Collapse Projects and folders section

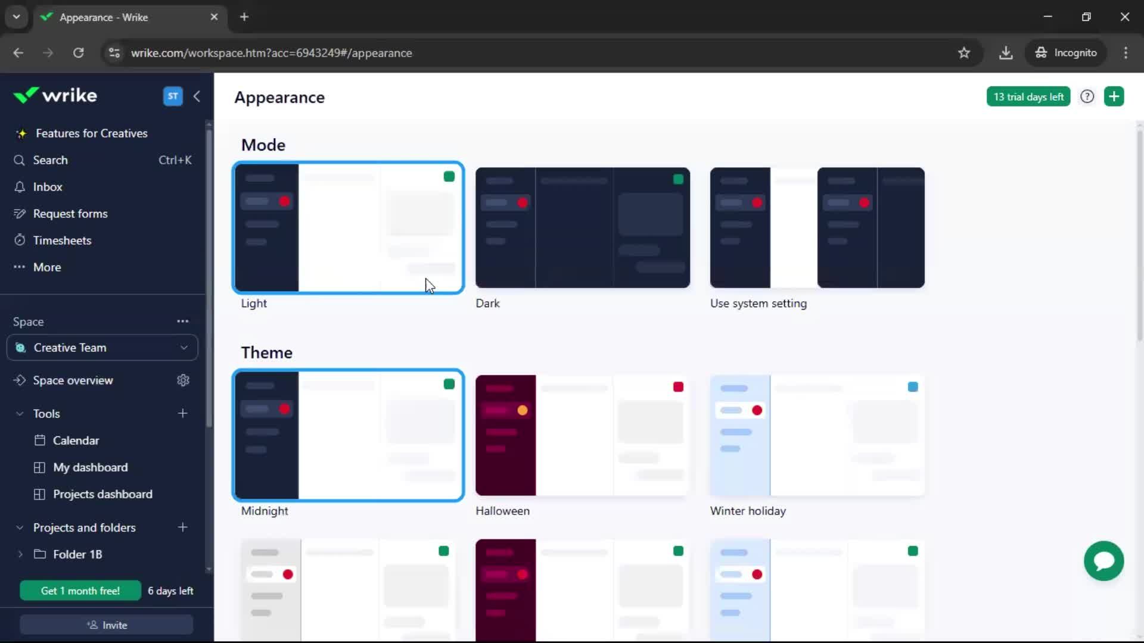click(20, 527)
